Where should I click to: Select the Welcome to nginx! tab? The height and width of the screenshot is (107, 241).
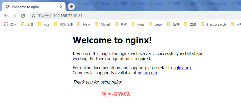34,7
